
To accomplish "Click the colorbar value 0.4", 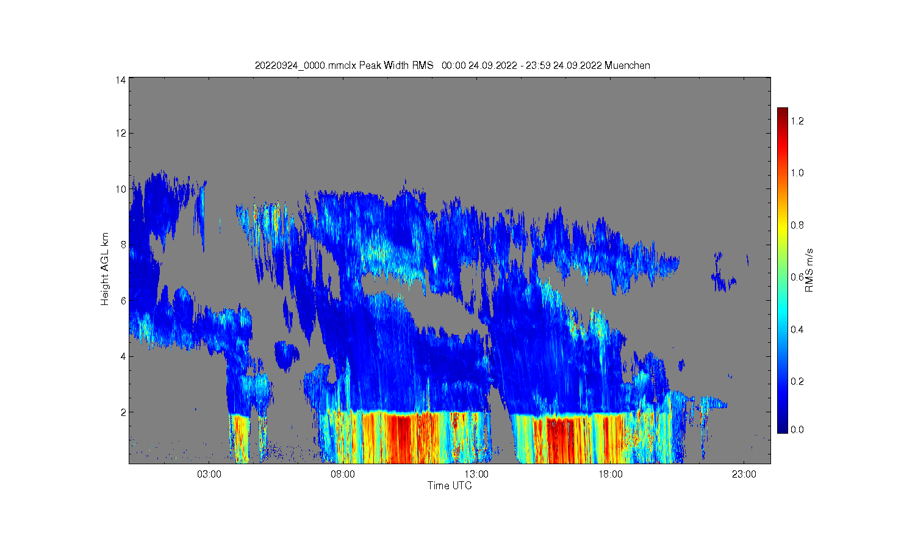I will pos(797,330).
